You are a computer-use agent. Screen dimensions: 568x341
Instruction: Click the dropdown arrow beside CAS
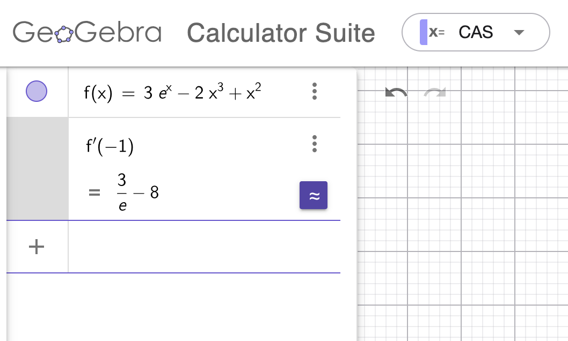click(518, 33)
